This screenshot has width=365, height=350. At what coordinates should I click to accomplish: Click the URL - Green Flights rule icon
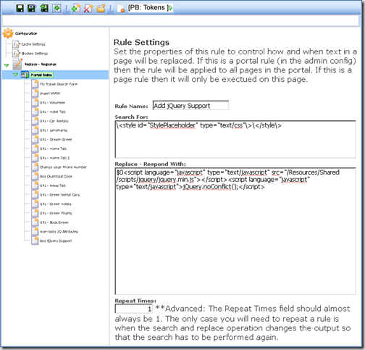(35, 213)
